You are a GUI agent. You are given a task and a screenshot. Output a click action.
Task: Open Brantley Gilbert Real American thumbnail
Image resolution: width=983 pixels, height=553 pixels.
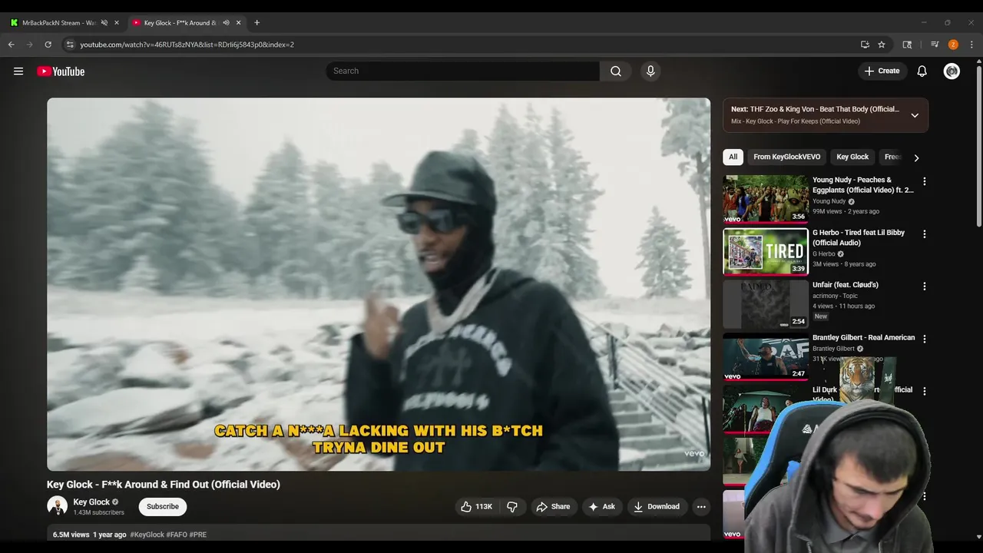coord(765,356)
